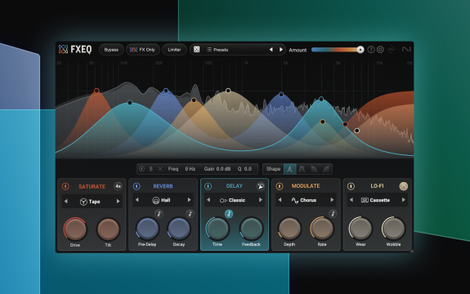Select the low shelf shape icon

(314, 169)
